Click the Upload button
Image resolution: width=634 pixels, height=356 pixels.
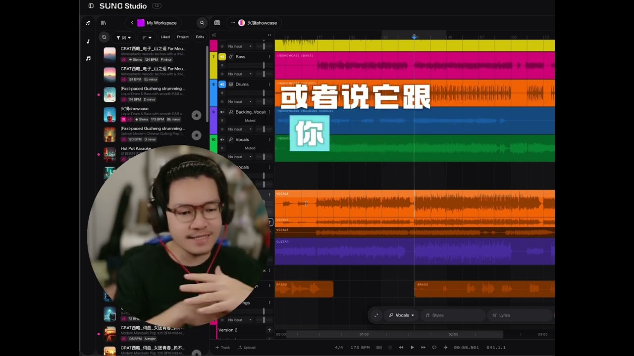pos(247,348)
